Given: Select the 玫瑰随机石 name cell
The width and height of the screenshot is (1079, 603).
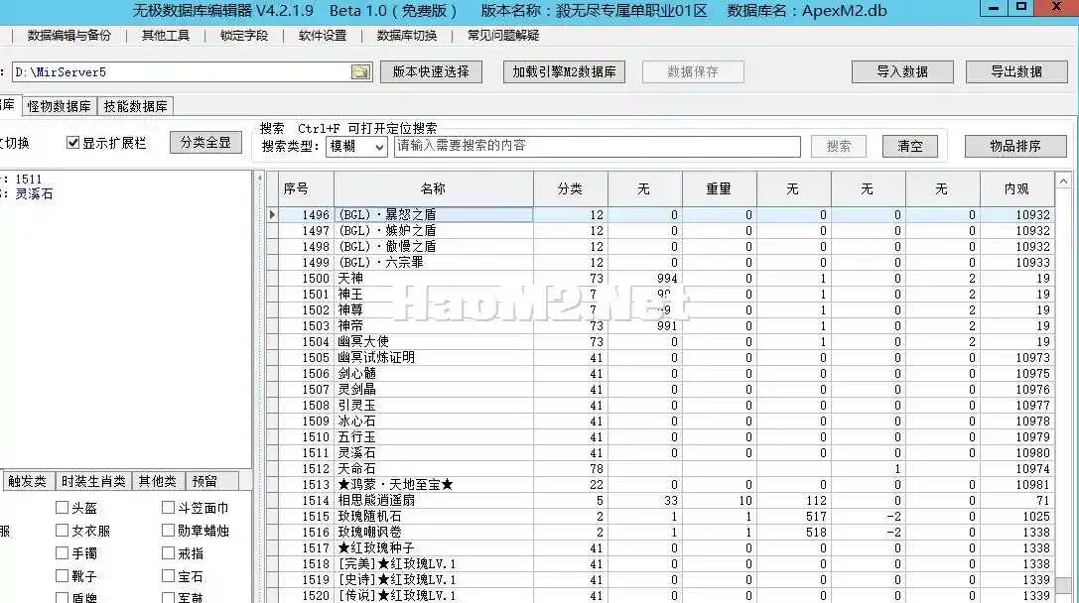Looking at the screenshot, I should 434,516.
